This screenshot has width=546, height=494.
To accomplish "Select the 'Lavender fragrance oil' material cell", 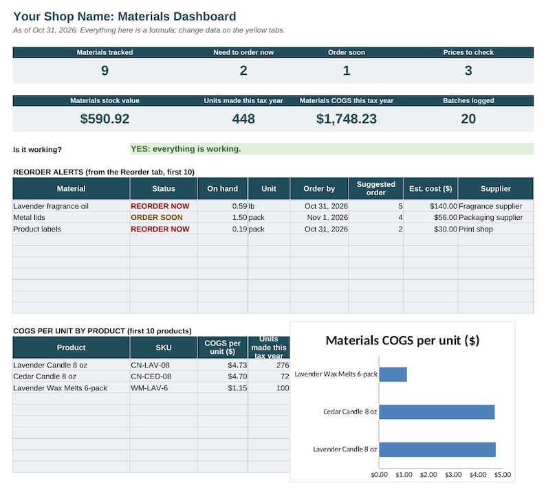I will click(x=71, y=206).
